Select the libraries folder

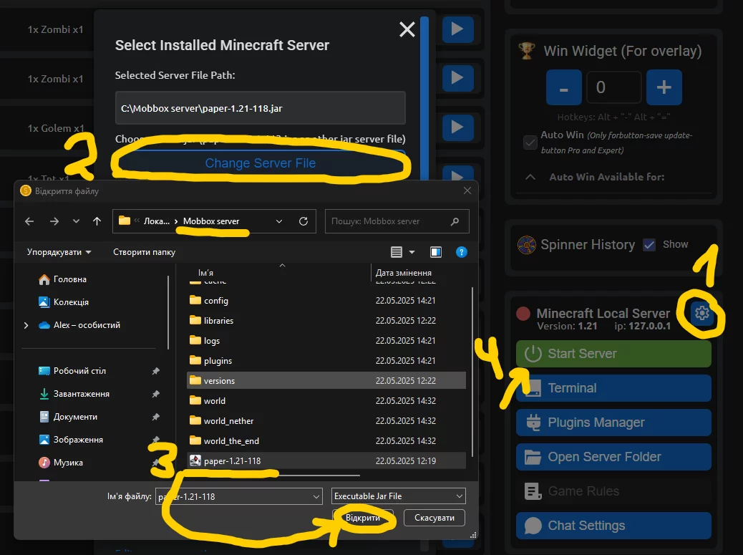pyautogui.click(x=326, y=321)
